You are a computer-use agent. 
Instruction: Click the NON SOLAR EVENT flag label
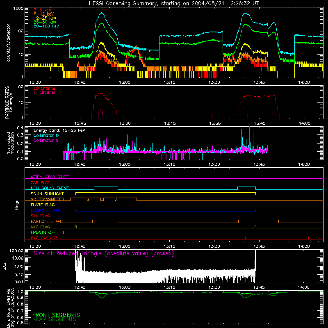pos(50,188)
